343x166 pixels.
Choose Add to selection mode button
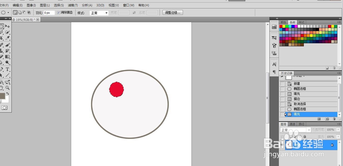pyautogui.click(x=20, y=12)
